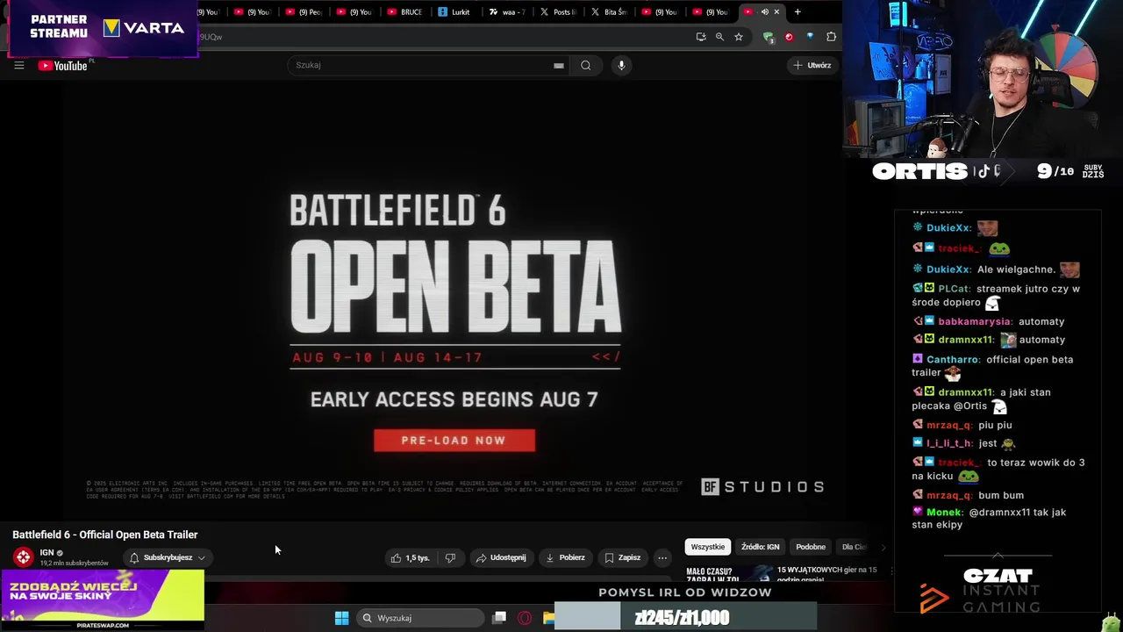Start voice search with microphone icon
1123x632 pixels.
pos(621,65)
